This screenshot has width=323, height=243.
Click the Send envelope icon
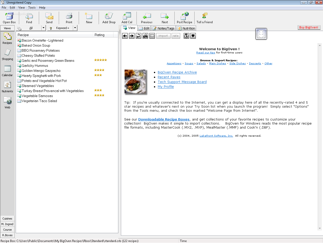[49, 18]
